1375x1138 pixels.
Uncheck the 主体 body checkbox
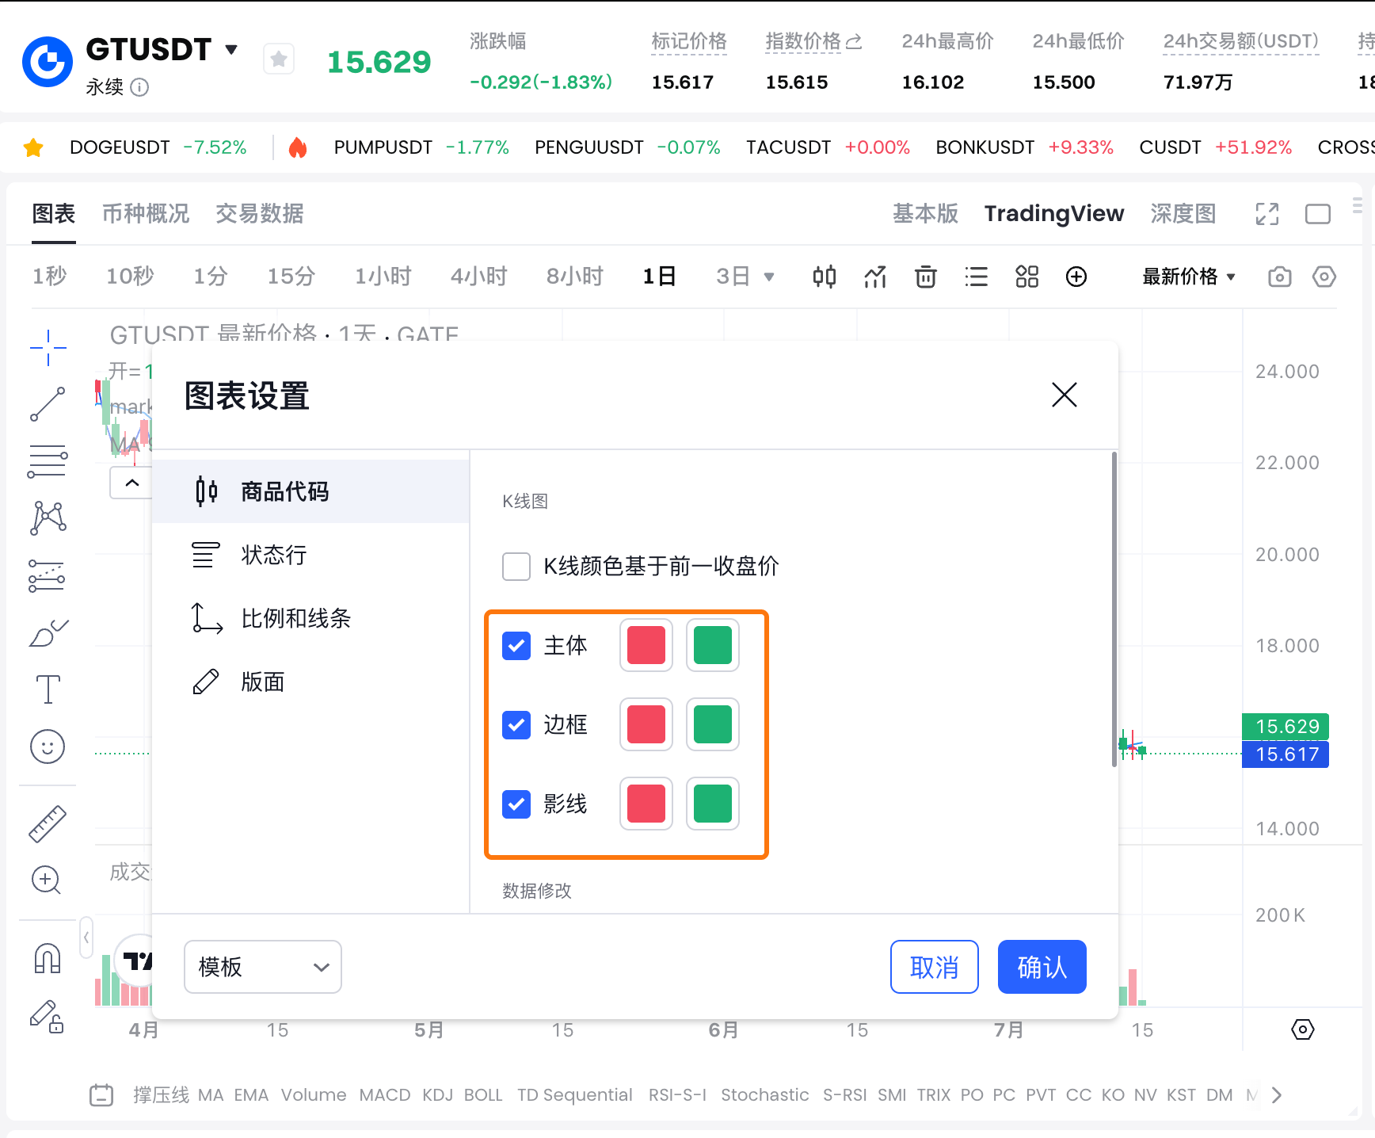tap(516, 646)
